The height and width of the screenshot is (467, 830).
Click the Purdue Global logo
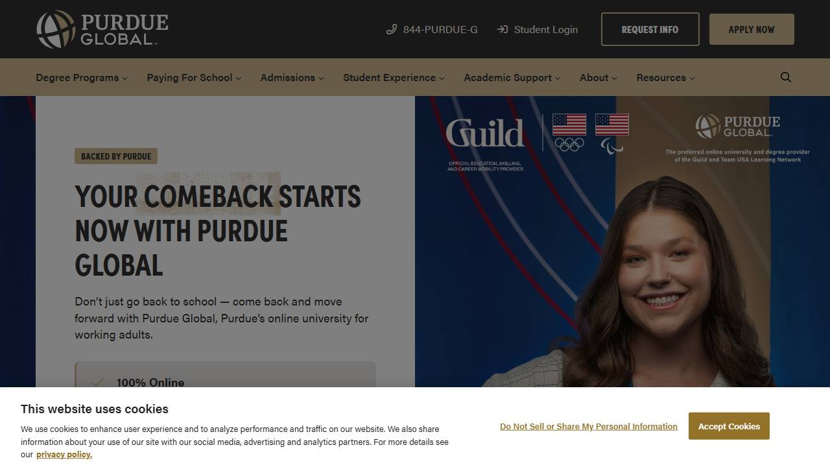coord(102,29)
